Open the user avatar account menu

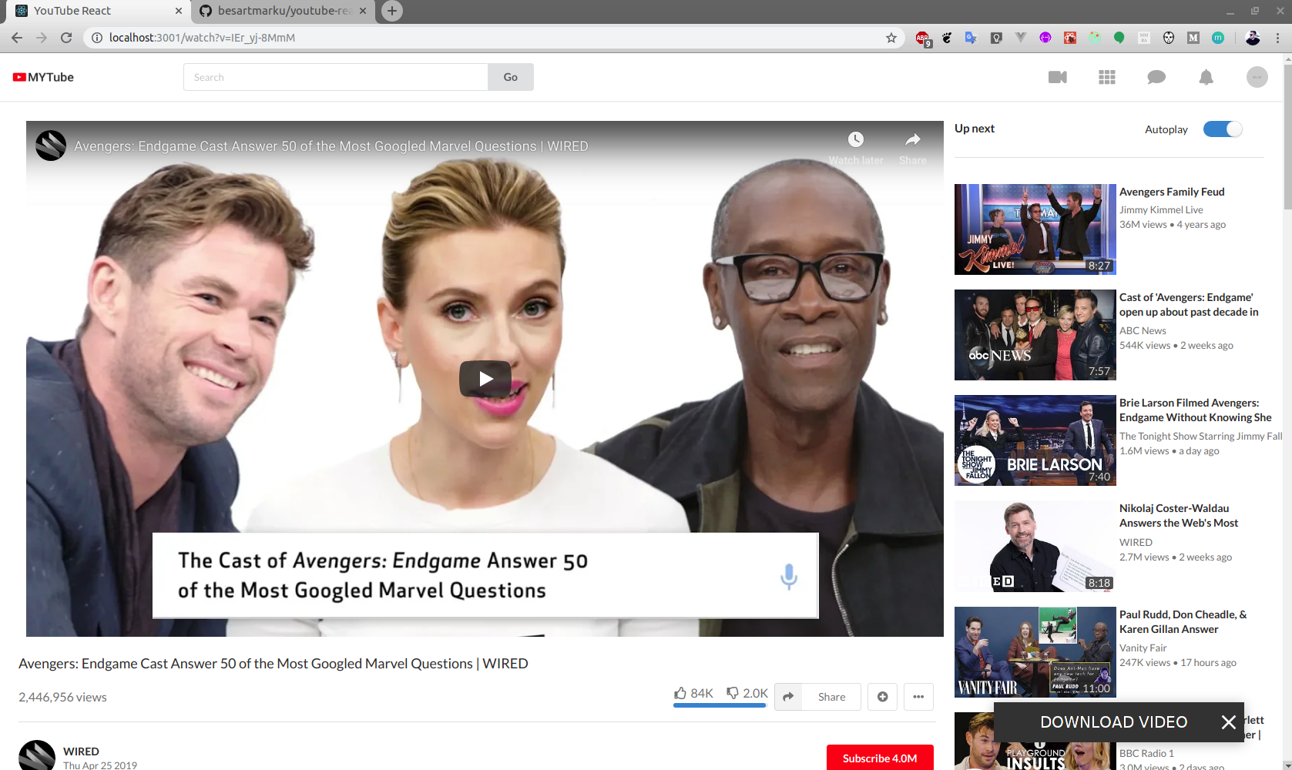(1257, 77)
